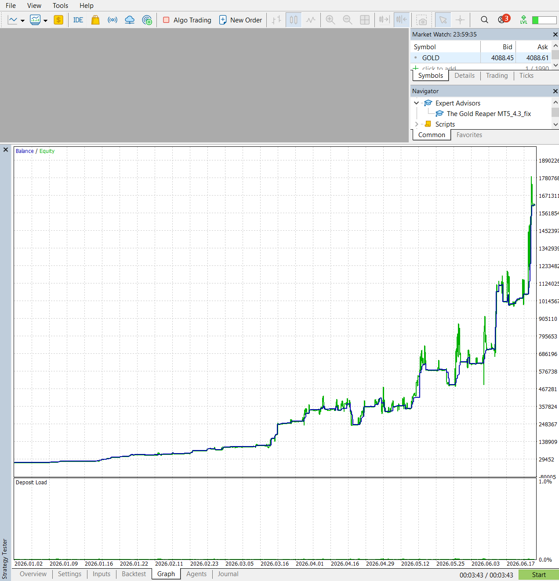This screenshot has height=581, width=559.
Task: Open the Tools menu
Action: point(60,6)
